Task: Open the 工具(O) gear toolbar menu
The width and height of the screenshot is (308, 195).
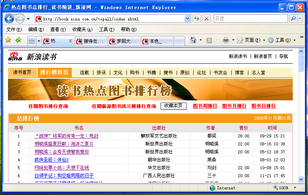Action: [x=282, y=40]
